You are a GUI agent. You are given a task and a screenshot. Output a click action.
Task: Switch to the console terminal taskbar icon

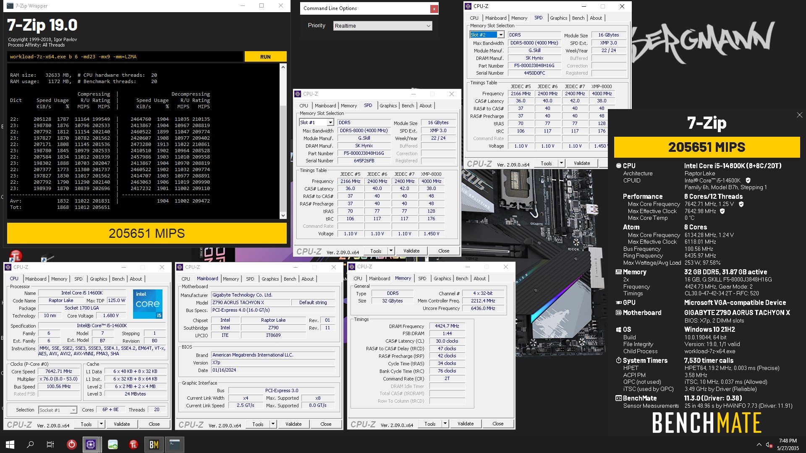tap(174, 444)
